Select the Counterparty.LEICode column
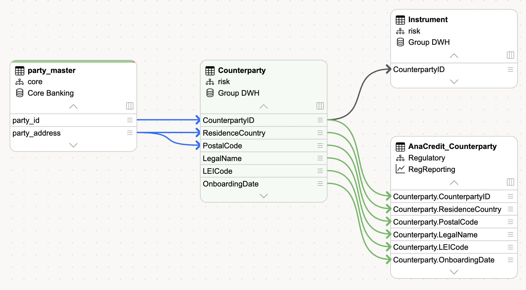The height and width of the screenshot is (290, 526). pyautogui.click(x=454, y=247)
